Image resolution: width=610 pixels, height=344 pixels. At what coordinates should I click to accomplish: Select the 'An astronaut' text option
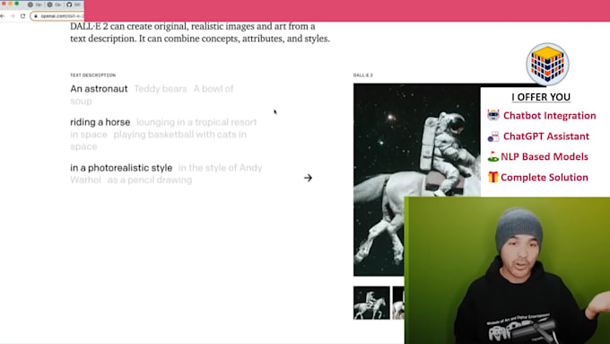click(99, 89)
